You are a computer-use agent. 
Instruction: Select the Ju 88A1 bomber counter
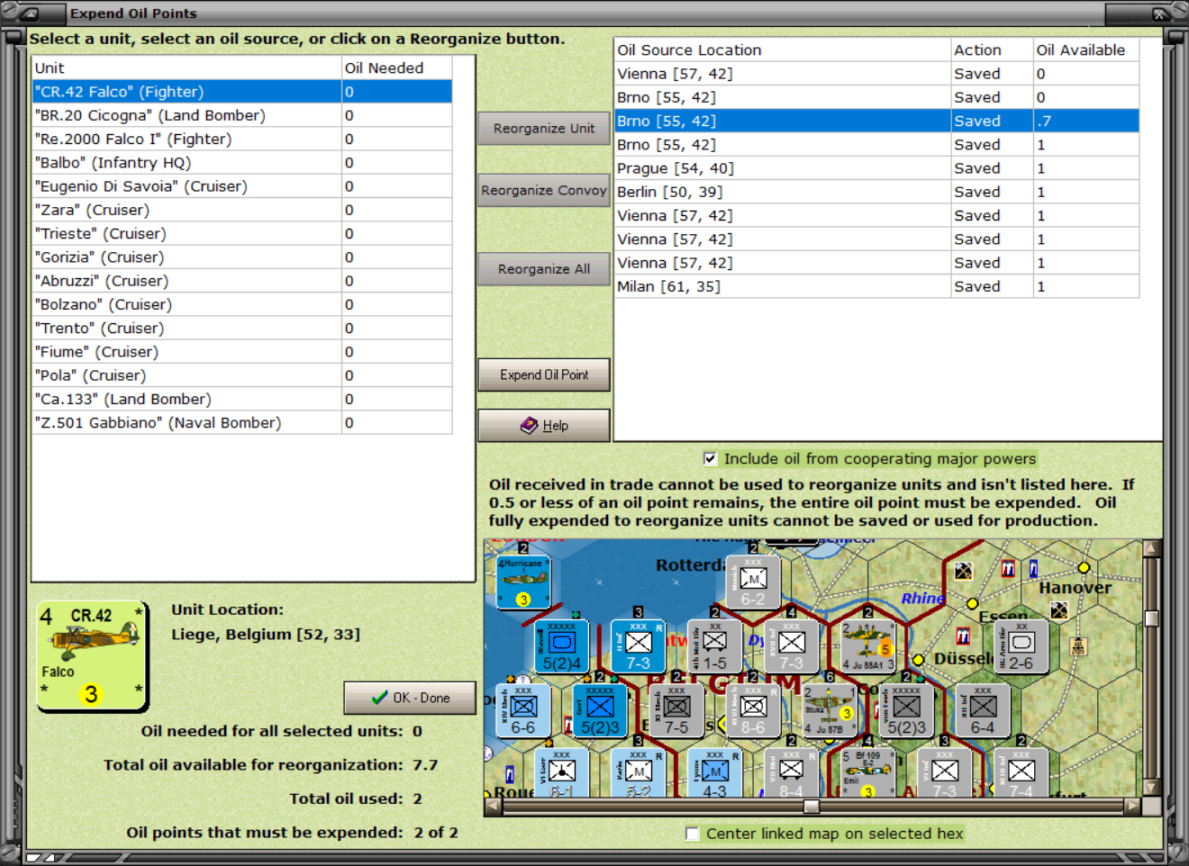click(867, 646)
